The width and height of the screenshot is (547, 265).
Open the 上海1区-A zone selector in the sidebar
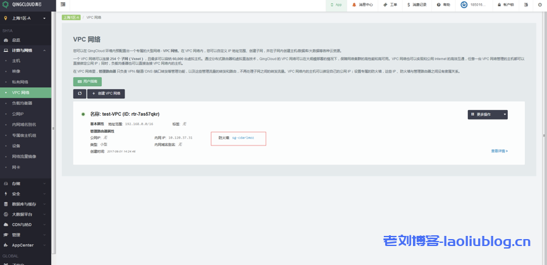tap(25, 18)
